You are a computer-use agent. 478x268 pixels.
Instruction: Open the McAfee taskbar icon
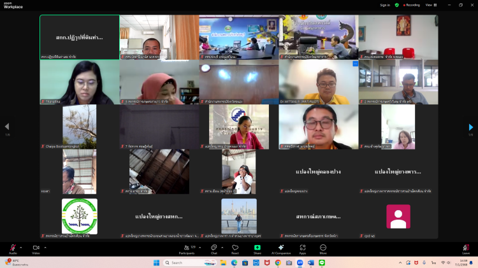pos(267,262)
